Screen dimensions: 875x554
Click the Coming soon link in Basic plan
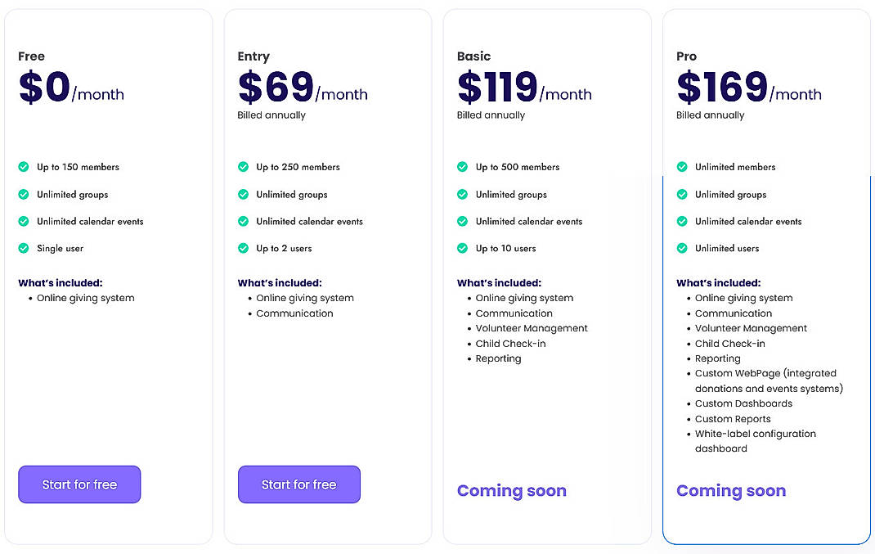(511, 491)
